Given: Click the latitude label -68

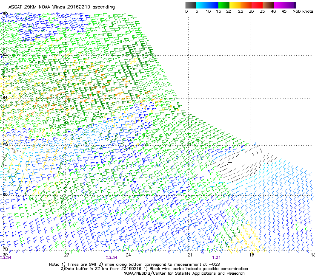Looking at the screenshot, I should [x=3, y=194].
